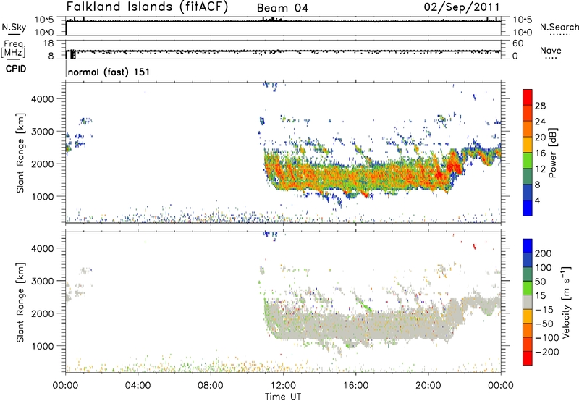This screenshot has width=579, height=401.
Task: Click the 'Freq. [MHz]' label
Action: click(x=14, y=48)
